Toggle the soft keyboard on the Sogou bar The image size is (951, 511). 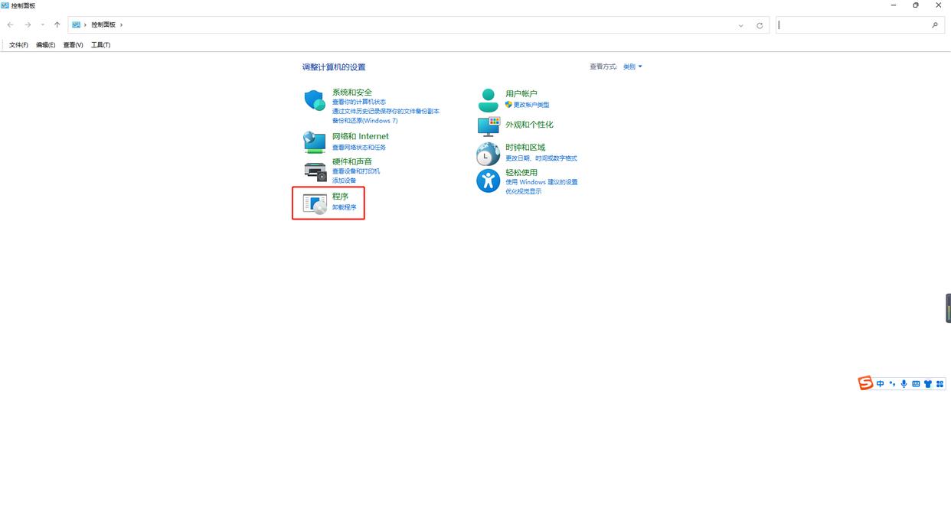point(916,383)
